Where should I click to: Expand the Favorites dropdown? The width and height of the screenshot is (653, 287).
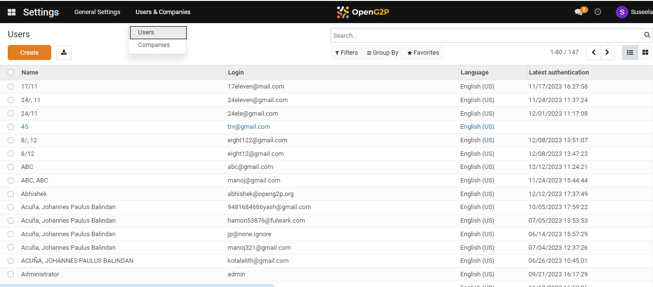(423, 53)
